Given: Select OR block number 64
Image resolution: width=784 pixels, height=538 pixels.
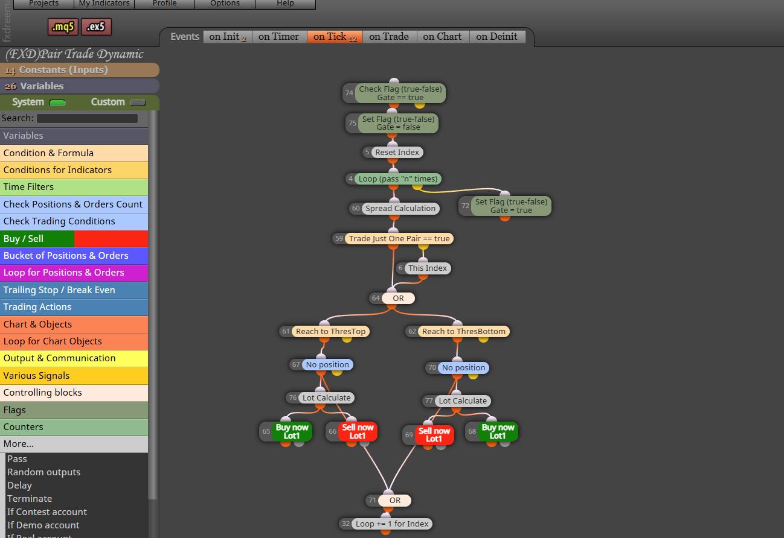Looking at the screenshot, I should click(398, 299).
